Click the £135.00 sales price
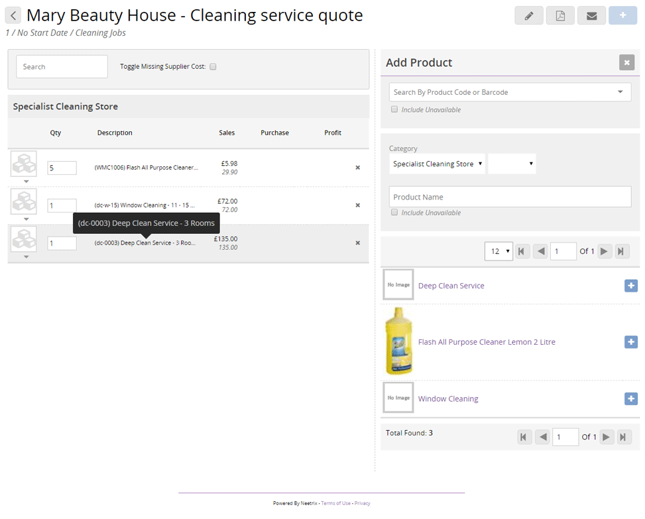This screenshot has width=645, height=519. pos(225,239)
